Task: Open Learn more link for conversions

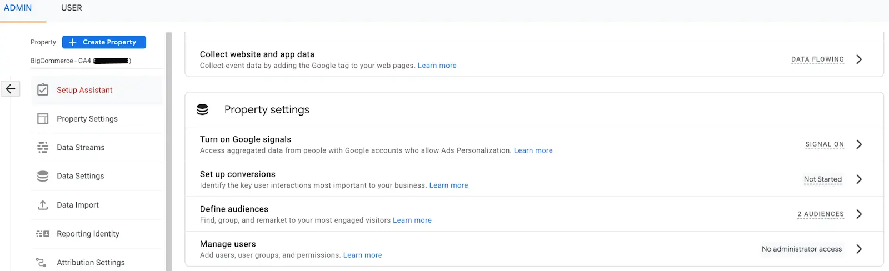Action: click(x=449, y=185)
